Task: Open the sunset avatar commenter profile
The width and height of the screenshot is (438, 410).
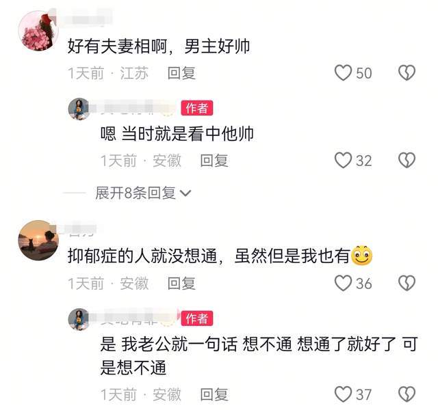Action: 38,241
